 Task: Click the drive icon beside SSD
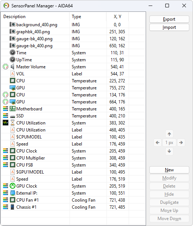click(13, 116)
